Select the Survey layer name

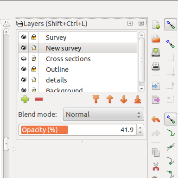(x=56, y=38)
